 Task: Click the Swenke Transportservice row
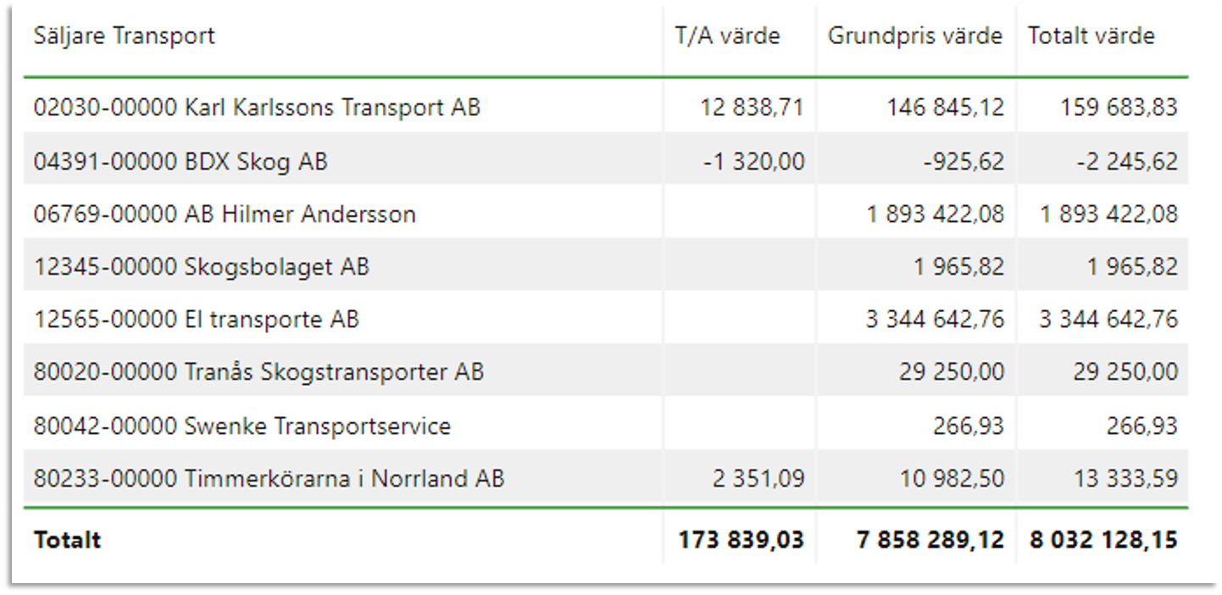coord(606,425)
